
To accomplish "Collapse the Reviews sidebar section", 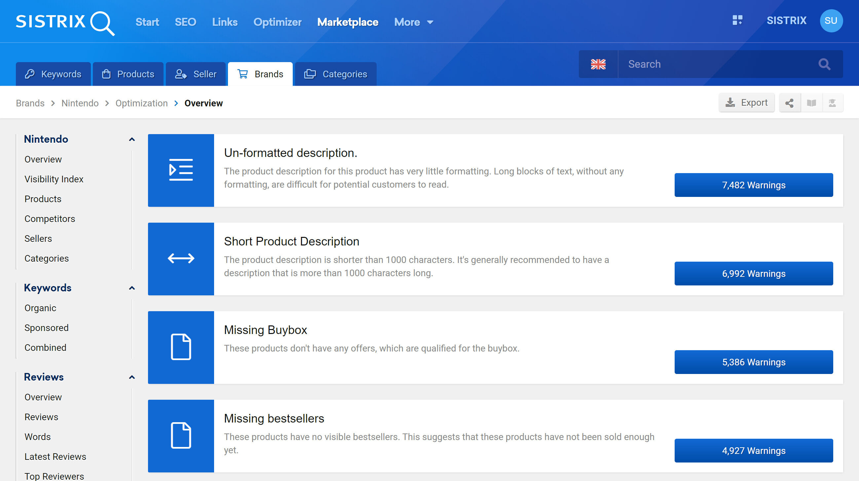I will 132,377.
